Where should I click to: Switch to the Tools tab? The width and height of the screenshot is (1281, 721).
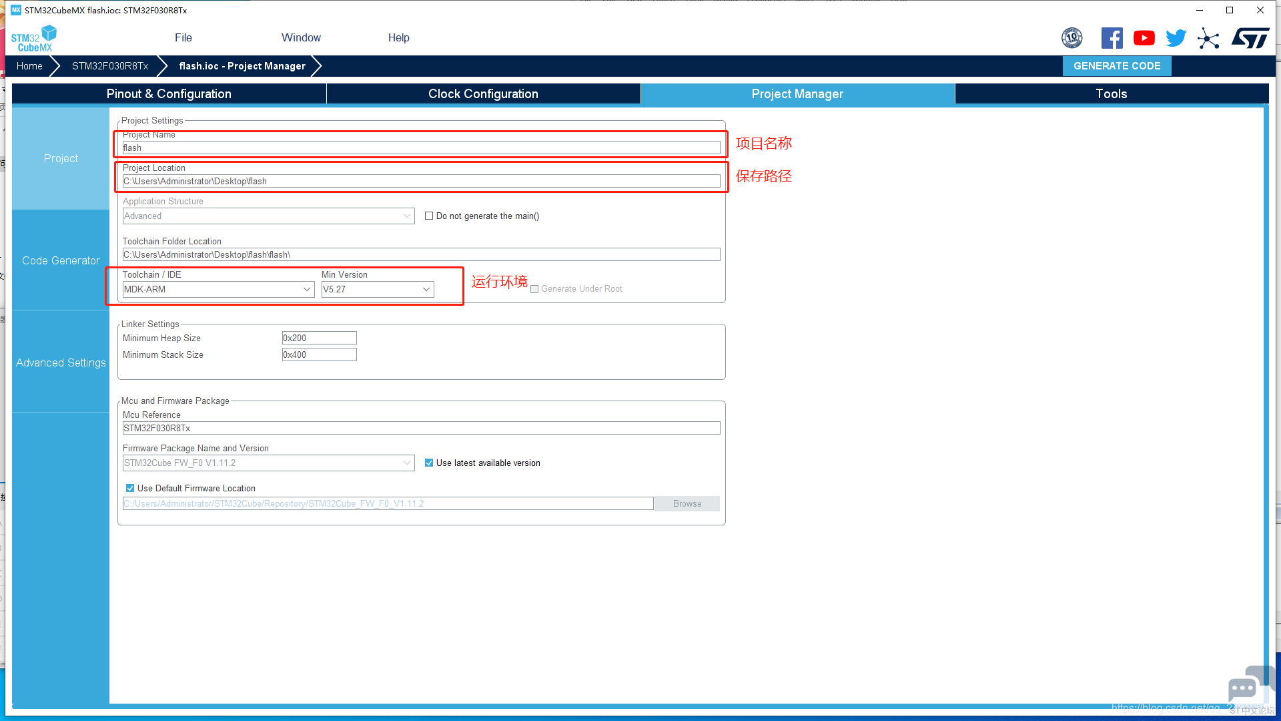[1112, 94]
